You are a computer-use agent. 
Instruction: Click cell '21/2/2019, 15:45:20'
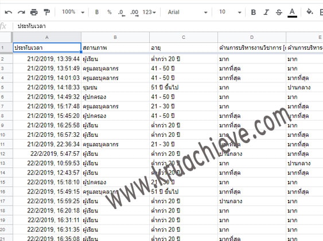47,116
